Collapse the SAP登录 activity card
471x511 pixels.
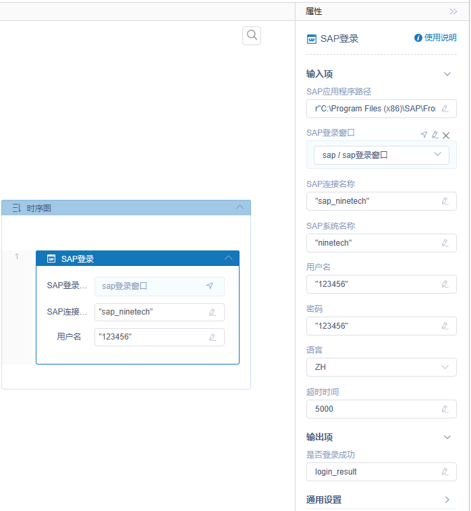tap(228, 259)
